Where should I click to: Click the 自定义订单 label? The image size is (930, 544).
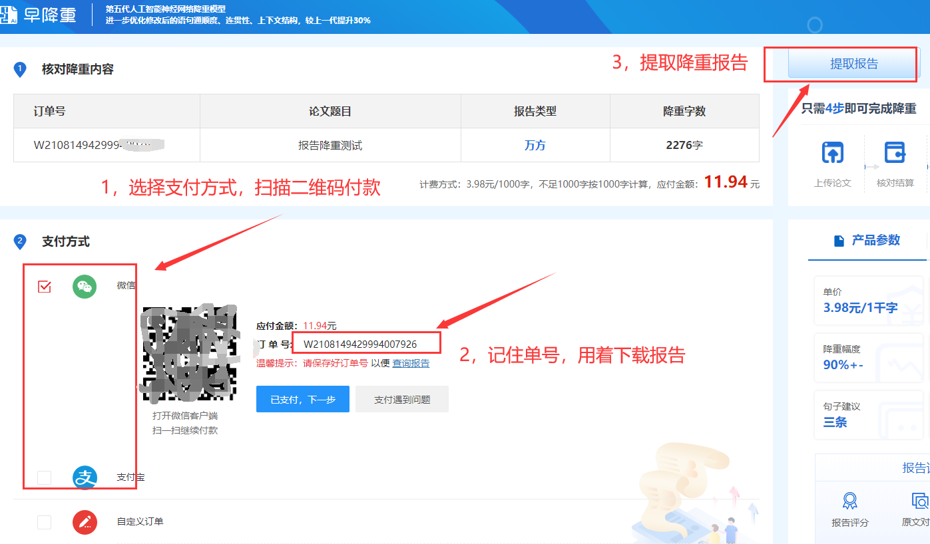pyautogui.click(x=140, y=522)
